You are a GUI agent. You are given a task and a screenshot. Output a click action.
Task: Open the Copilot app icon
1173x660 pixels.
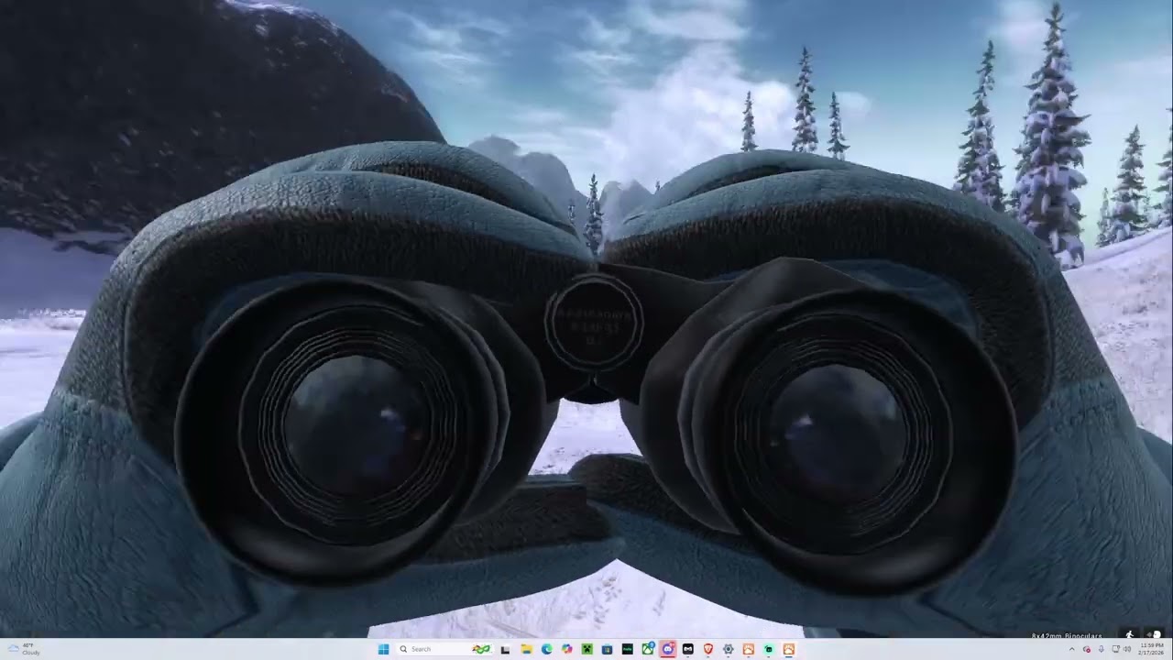(x=566, y=649)
